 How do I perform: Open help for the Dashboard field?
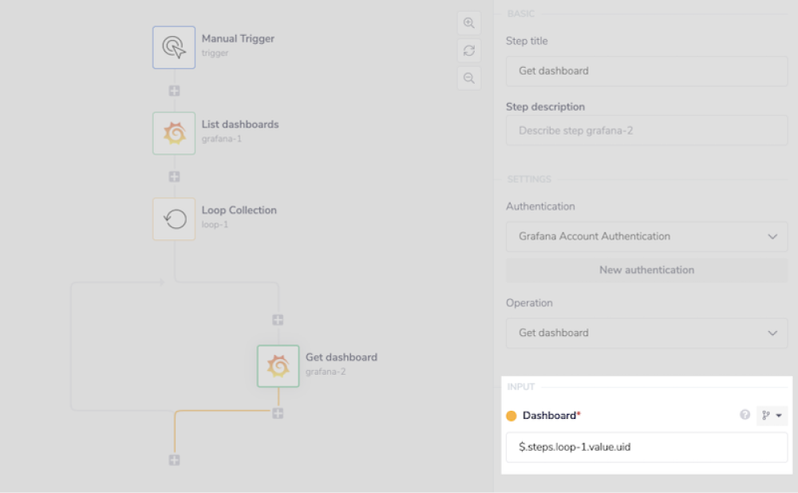tap(745, 415)
